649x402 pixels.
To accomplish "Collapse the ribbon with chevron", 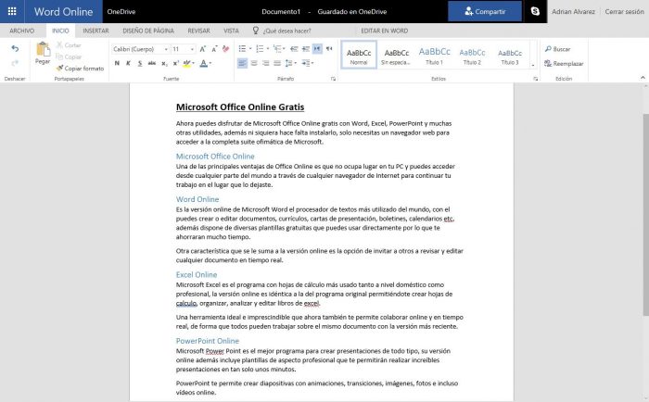I will (643, 77).
